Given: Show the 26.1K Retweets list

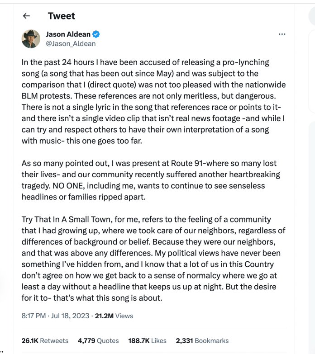Looking at the screenshot, I should (x=45, y=340).
